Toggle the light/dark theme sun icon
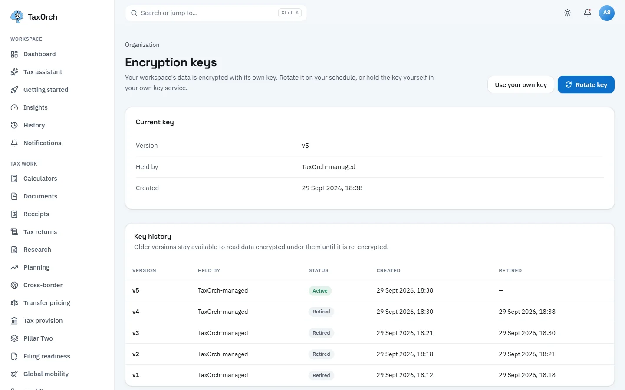 coord(567,13)
